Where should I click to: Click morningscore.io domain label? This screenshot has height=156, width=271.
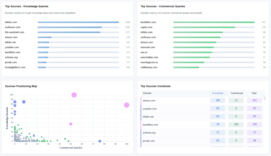(x=149, y=62)
